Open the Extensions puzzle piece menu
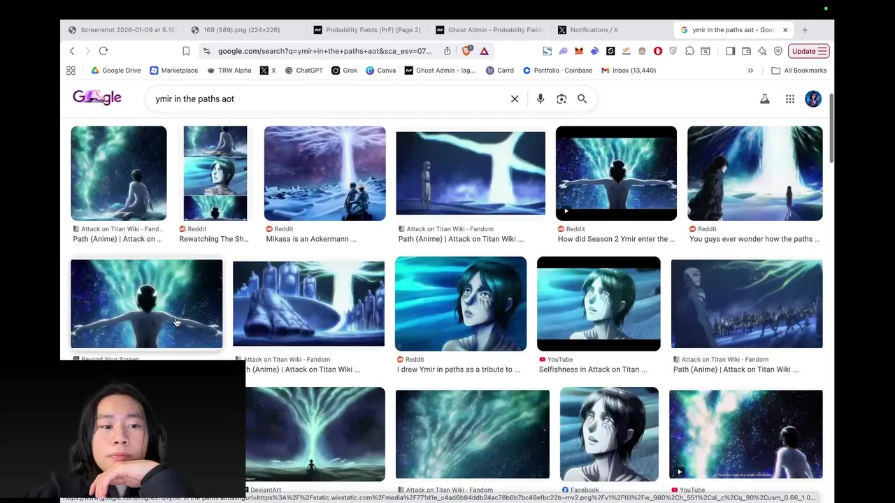 (689, 51)
